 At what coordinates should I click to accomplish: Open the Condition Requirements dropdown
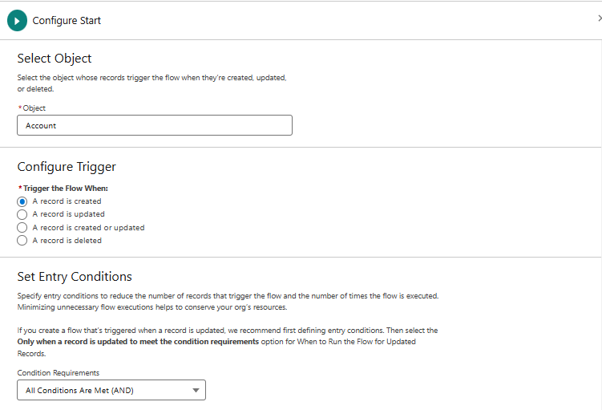111,390
